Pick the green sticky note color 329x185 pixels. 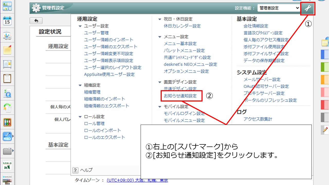click(325, 67)
